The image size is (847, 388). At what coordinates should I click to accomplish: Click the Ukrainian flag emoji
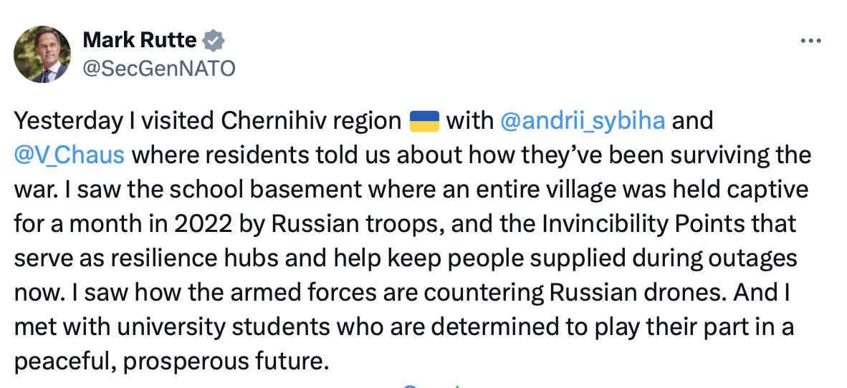coord(424,120)
